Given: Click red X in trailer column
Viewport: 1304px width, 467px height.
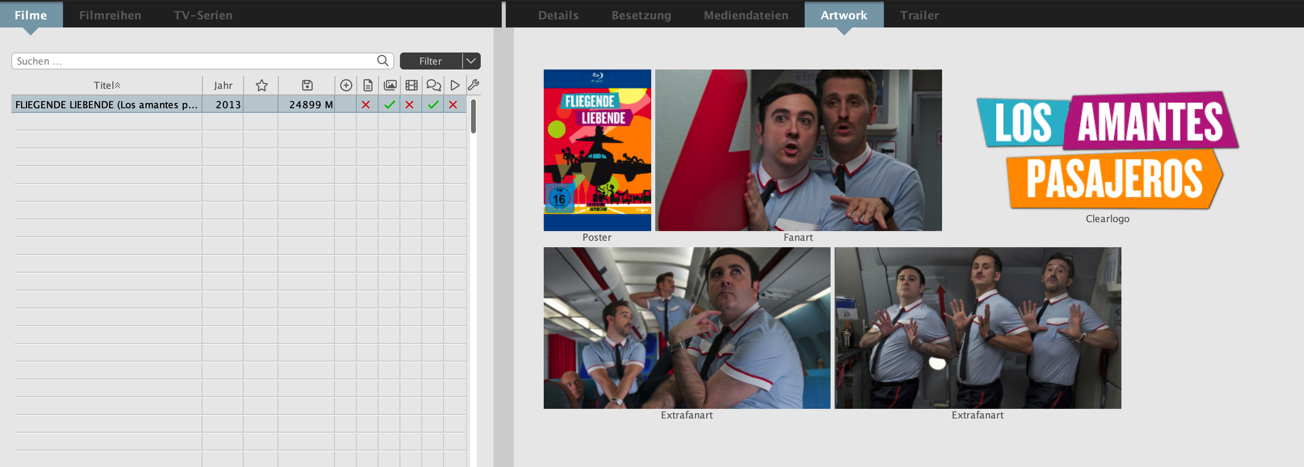Looking at the screenshot, I should click(x=409, y=105).
